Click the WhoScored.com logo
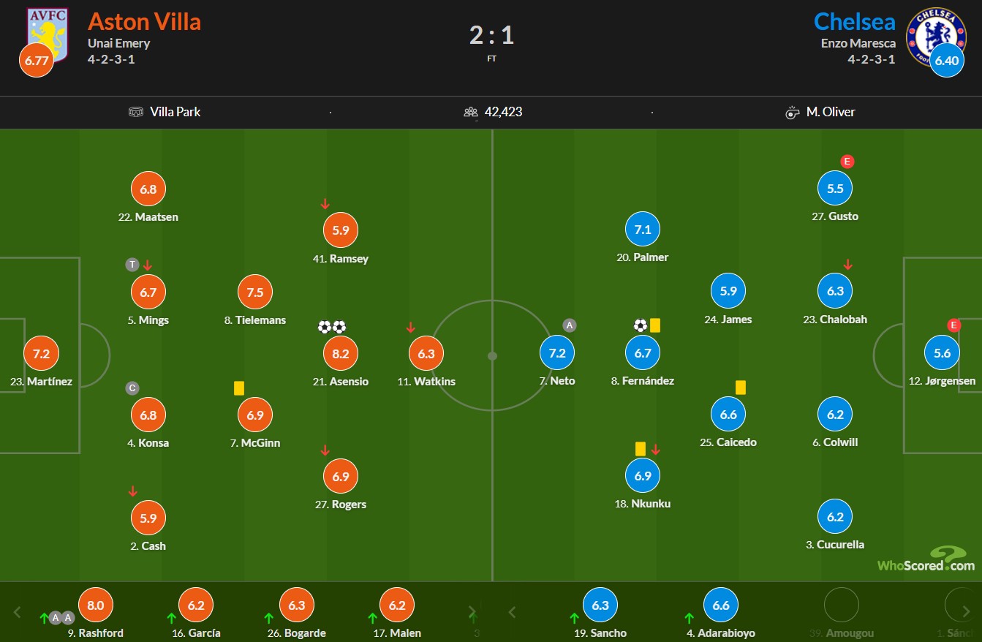This screenshot has height=642, width=982. pos(926,559)
